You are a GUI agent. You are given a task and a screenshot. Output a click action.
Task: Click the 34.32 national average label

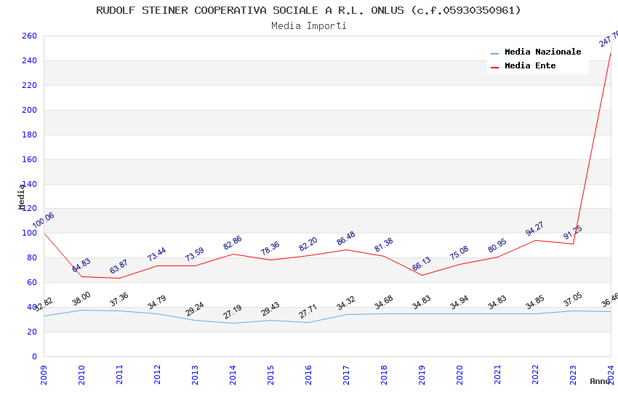click(346, 303)
